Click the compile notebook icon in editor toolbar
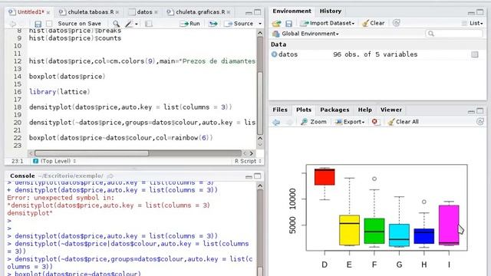The image size is (491, 276). [148, 24]
